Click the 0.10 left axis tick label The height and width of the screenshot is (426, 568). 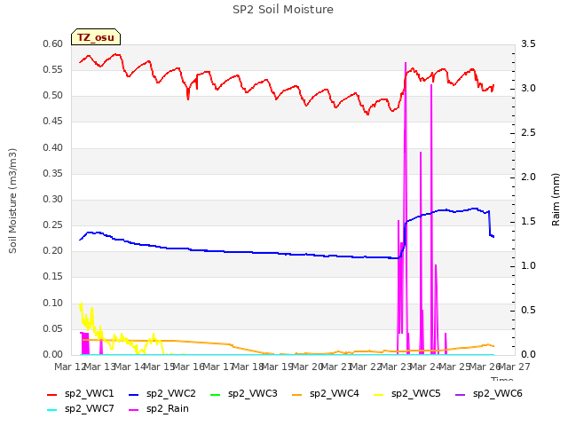point(53,303)
